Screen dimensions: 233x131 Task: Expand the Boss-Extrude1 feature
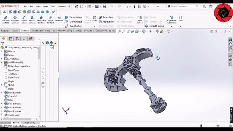click(2, 92)
